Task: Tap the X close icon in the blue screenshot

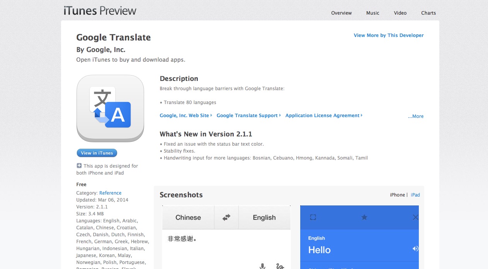Action: (415, 217)
